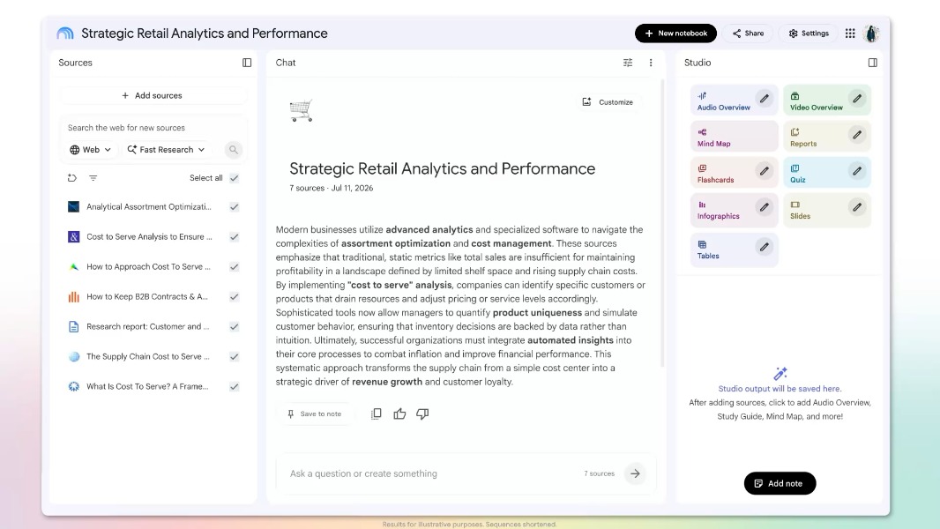Toggle the Select all checkbox
Screen dimensions: 940x529
click(x=235, y=178)
